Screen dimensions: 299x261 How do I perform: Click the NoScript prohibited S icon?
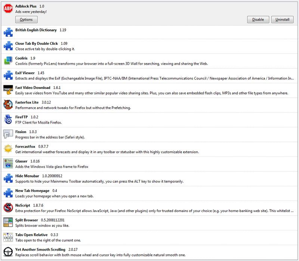click(8, 208)
